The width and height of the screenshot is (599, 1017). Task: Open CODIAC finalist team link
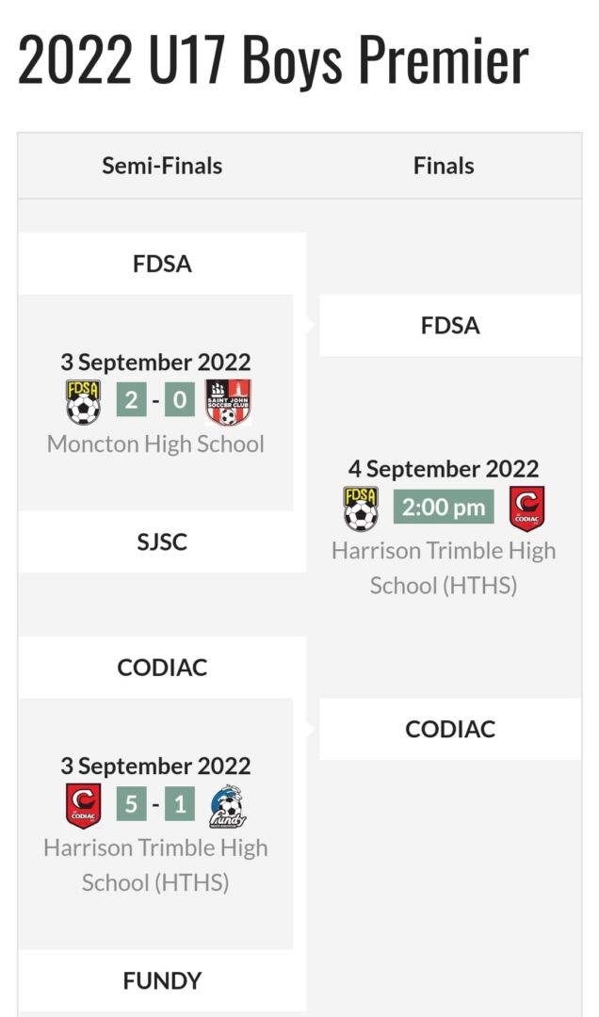[x=450, y=729]
